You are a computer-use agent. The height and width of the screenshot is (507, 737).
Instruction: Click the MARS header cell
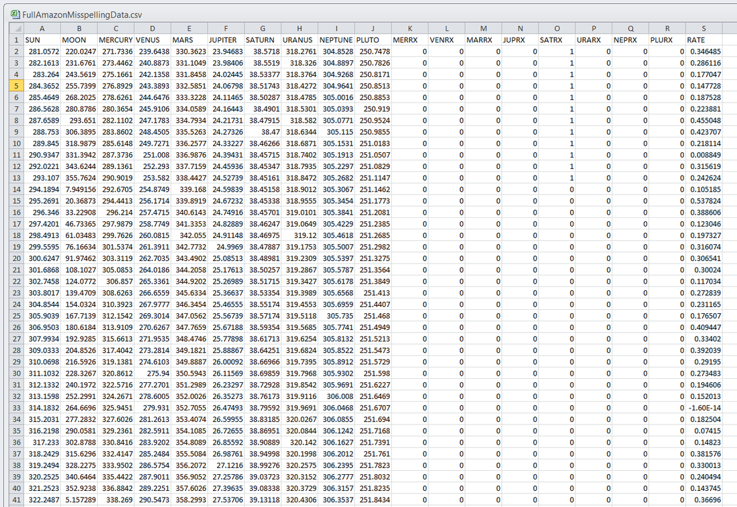pos(189,40)
